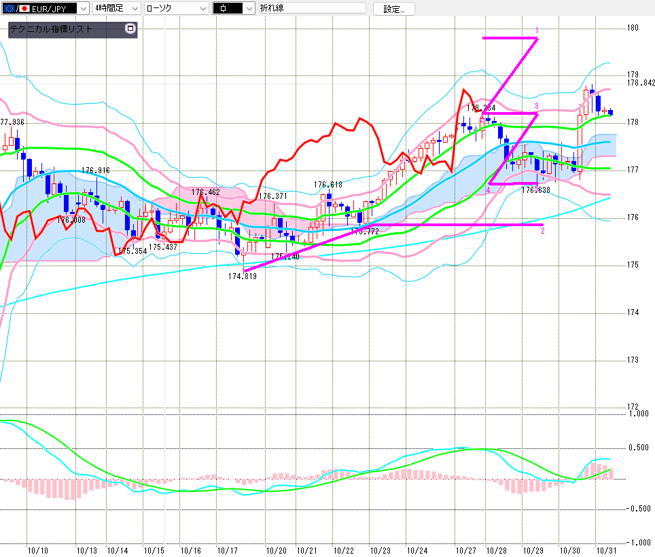Click the 174.819 low price label

tap(242, 276)
